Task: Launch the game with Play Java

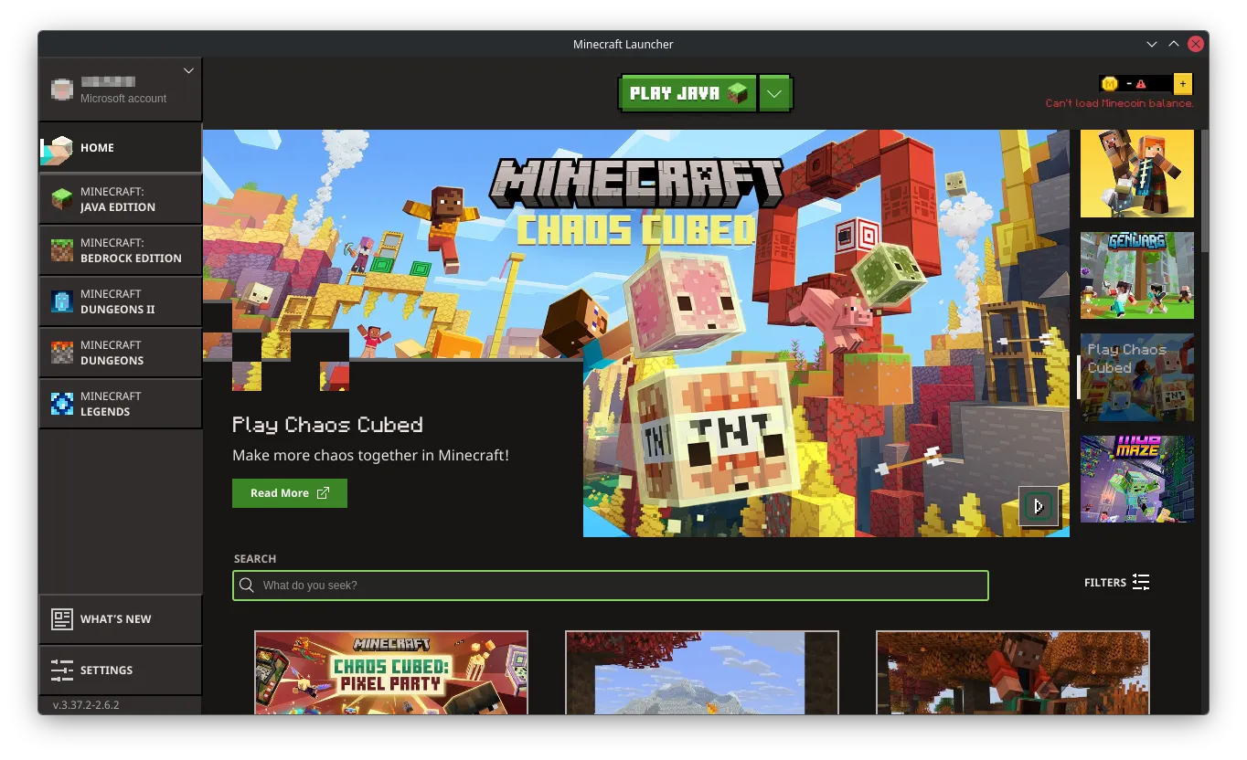Action: (x=688, y=93)
